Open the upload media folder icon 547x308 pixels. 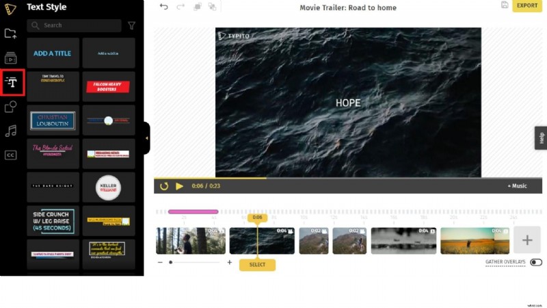coord(10,34)
